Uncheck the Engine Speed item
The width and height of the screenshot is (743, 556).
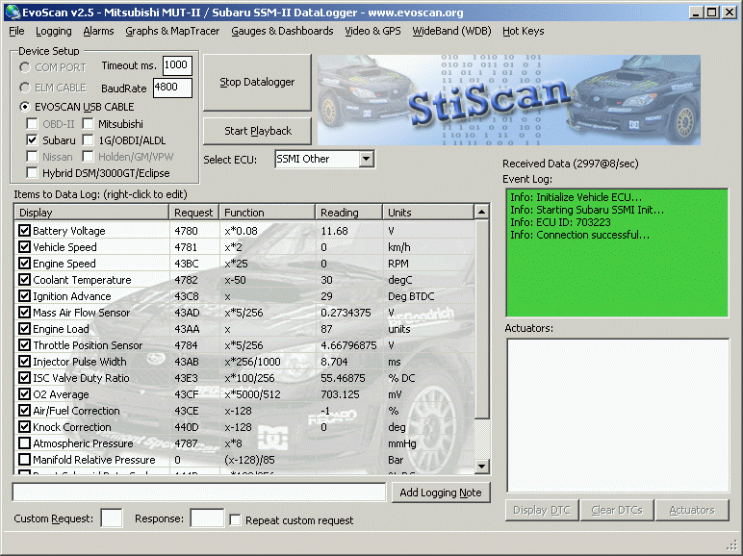click(24, 264)
